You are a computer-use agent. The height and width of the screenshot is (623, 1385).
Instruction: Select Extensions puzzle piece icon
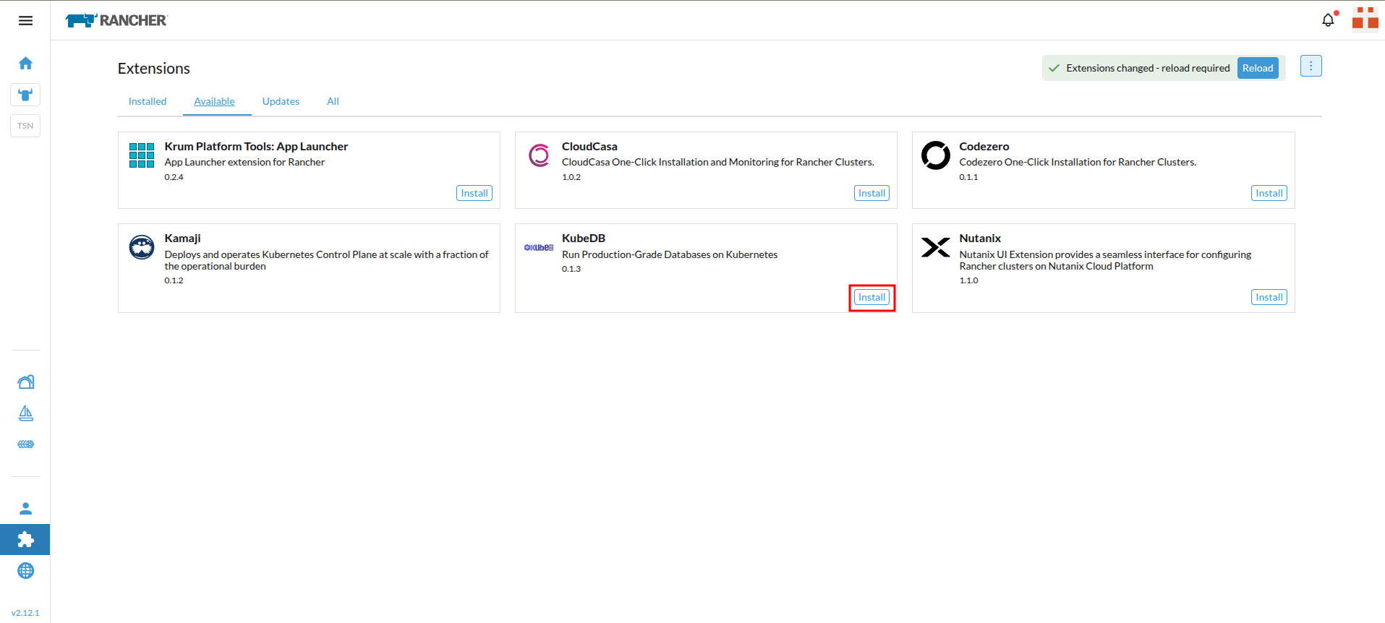click(25, 539)
